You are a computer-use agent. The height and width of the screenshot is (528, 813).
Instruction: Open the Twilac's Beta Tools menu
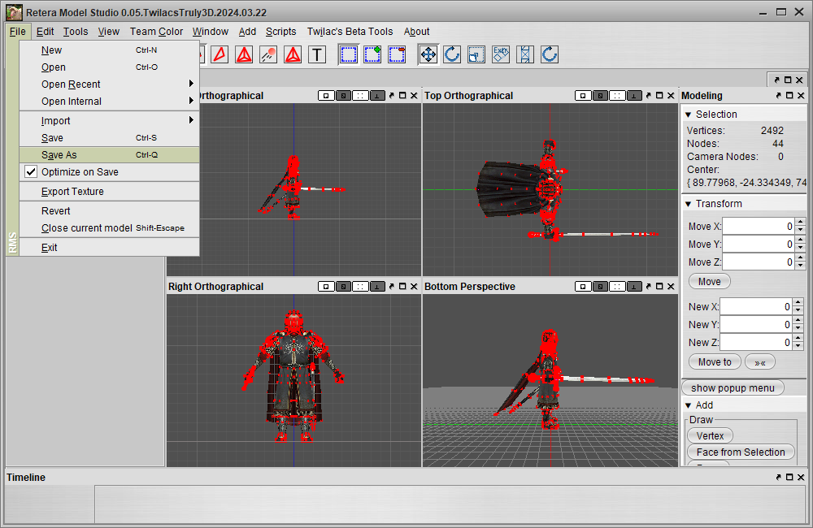(x=350, y=32)
